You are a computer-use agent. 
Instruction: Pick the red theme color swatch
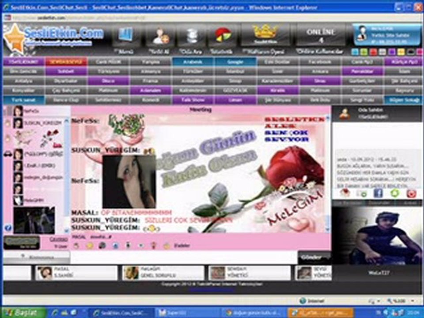pos(373,52)
